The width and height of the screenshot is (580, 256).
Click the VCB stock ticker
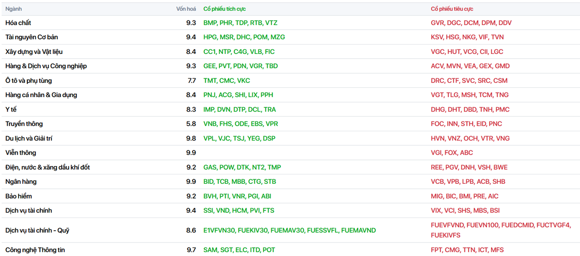pos(438,182)
